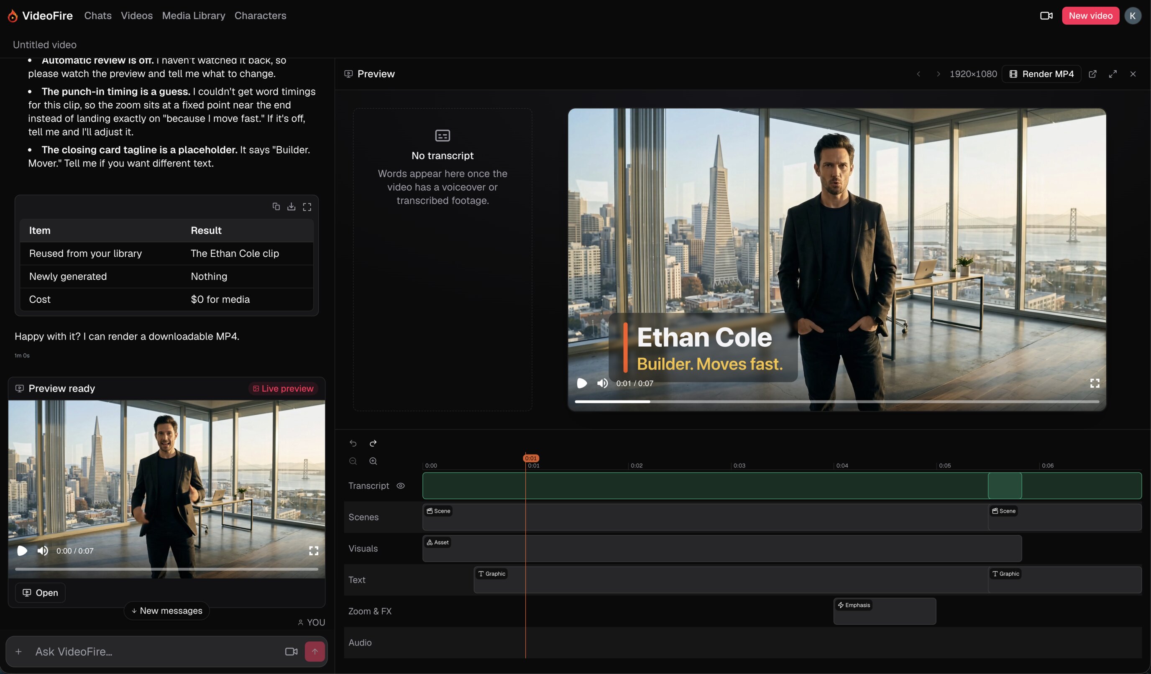
Task: Go to next preview with right chevron
Action: (938, 74)
